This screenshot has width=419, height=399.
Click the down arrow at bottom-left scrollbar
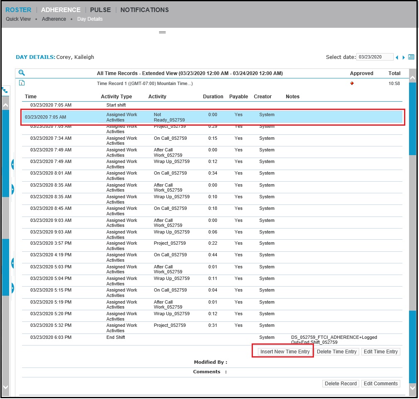coord(5,387)
